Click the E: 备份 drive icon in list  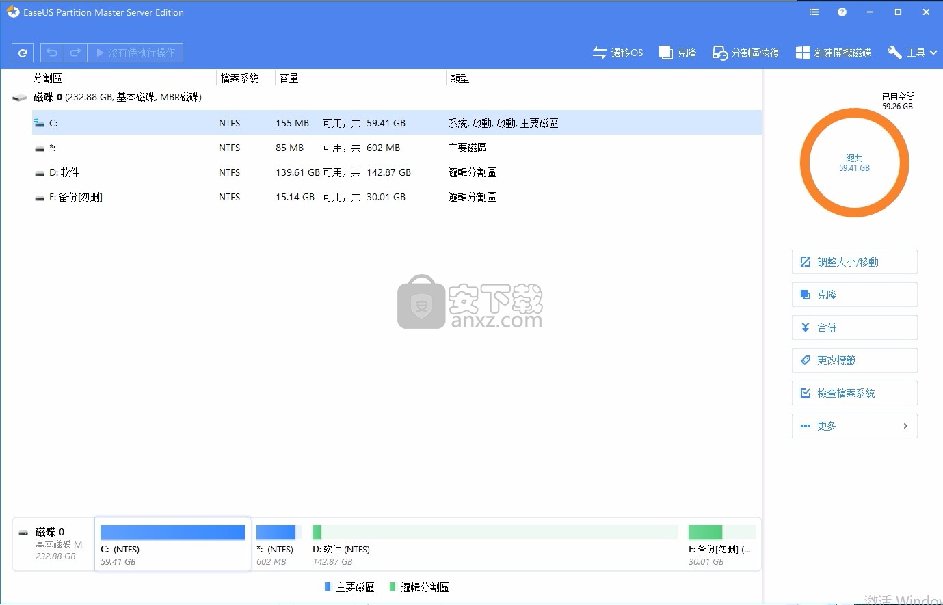pyautogui.click(x=40, y=198)
